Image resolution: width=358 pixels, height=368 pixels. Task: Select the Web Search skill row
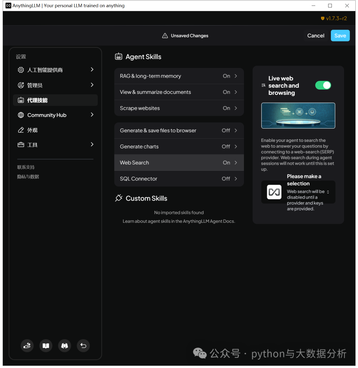(x=179, y=163)
